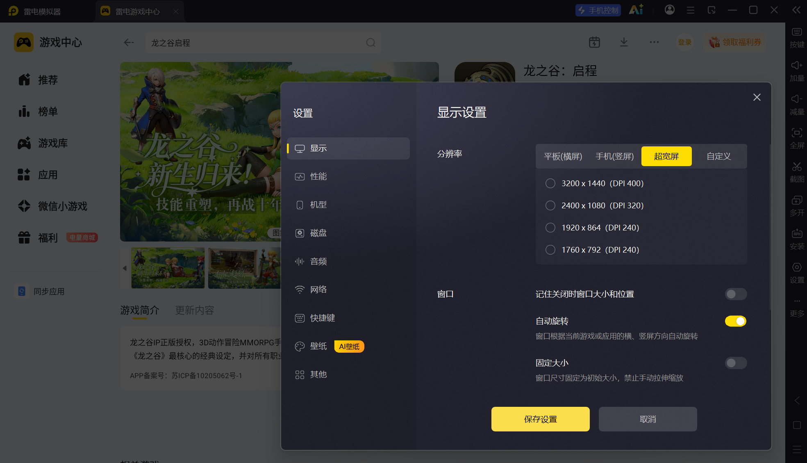Select 网络 network settings category
Viewport: 807px width, 463px height.
[x=348, y=290]
